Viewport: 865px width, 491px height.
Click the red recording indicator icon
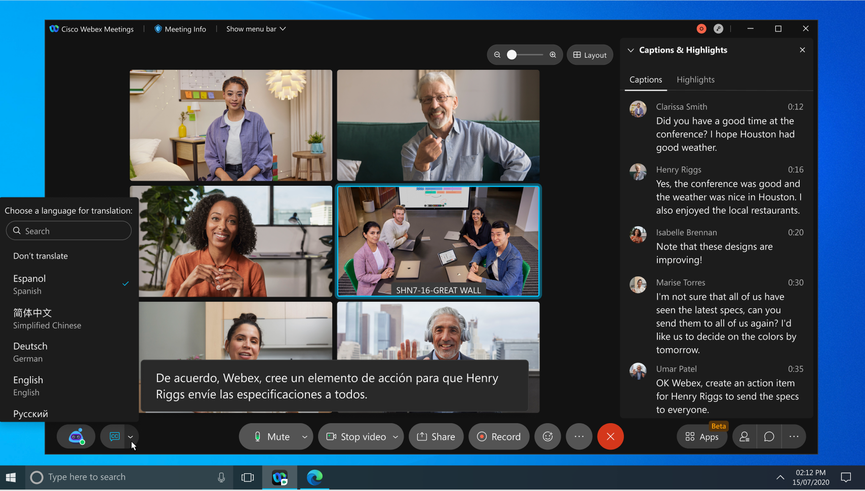tap(701, 29)
